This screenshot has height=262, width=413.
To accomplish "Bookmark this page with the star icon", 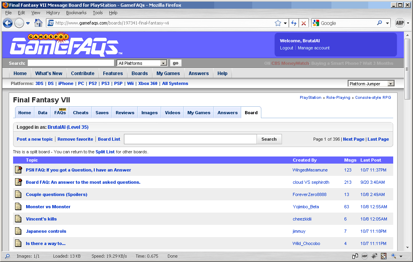I will click(x=278, y=23).
